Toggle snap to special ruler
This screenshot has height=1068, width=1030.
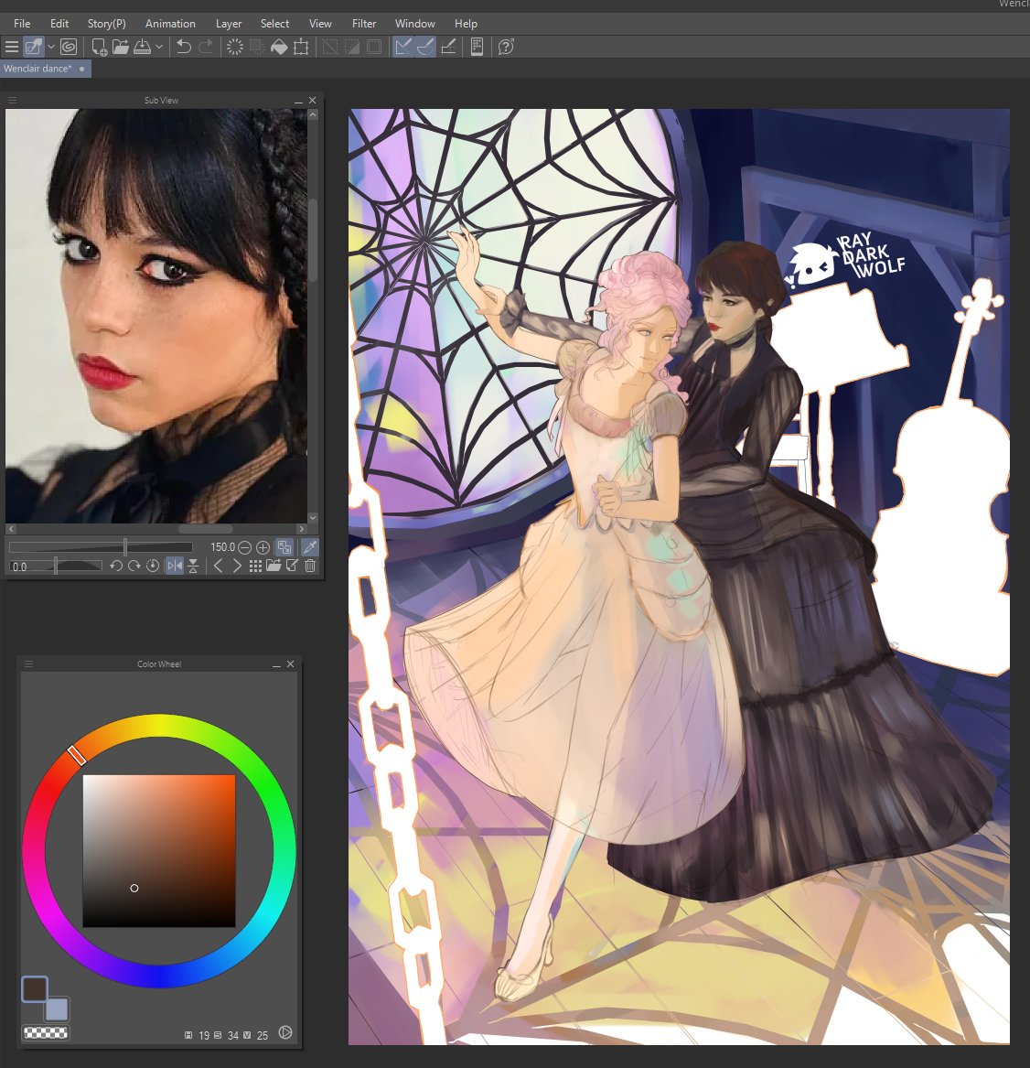425,47
